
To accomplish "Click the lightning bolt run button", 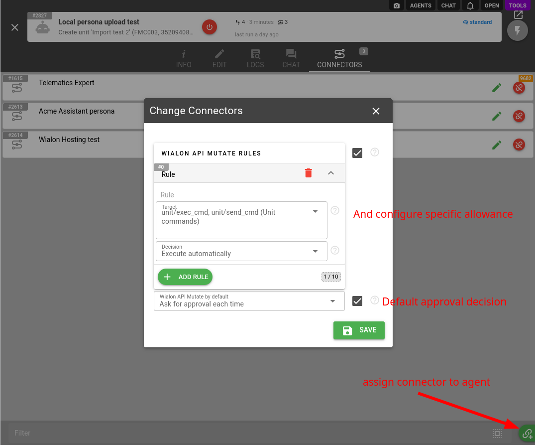I will point(518,31).
